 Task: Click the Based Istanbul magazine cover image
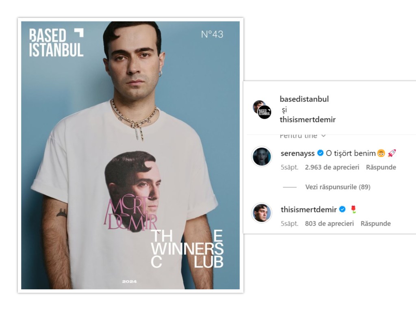130,155
